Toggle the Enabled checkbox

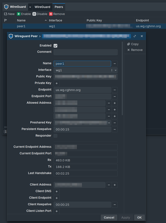tap(55, 46)
